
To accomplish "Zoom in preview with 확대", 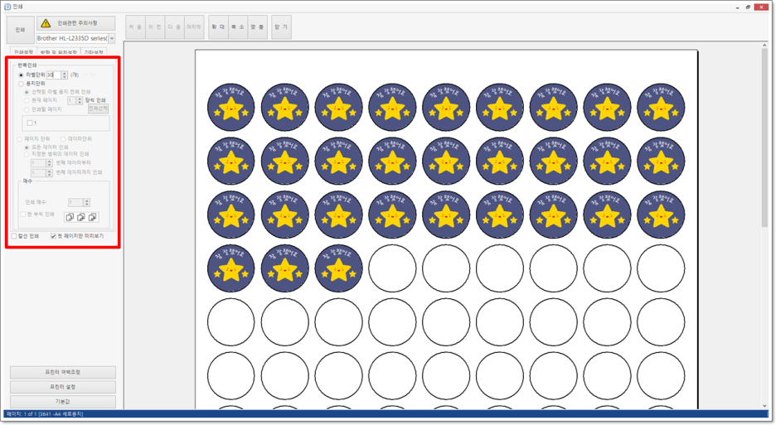I will click(218, 27).
